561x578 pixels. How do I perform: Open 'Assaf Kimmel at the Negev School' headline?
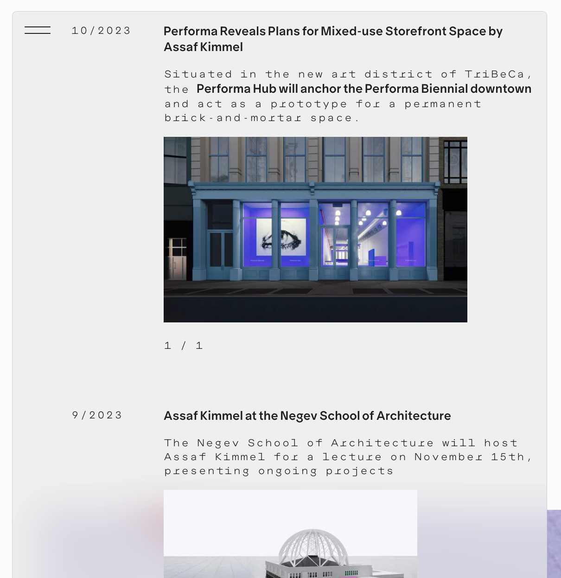[x=307, y=416]
